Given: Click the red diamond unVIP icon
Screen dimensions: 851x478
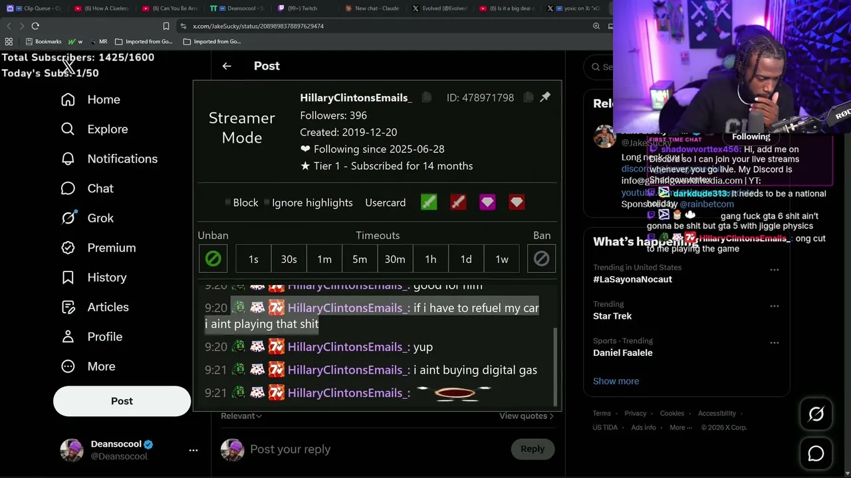Looking at the screenshot, I should tap(517, 202).
